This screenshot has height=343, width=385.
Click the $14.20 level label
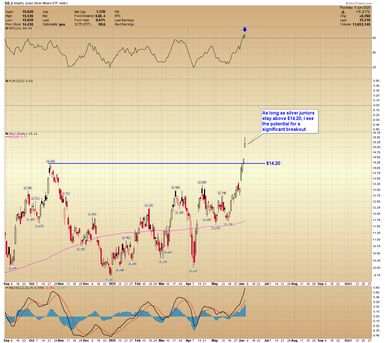[x=273, y=163]
